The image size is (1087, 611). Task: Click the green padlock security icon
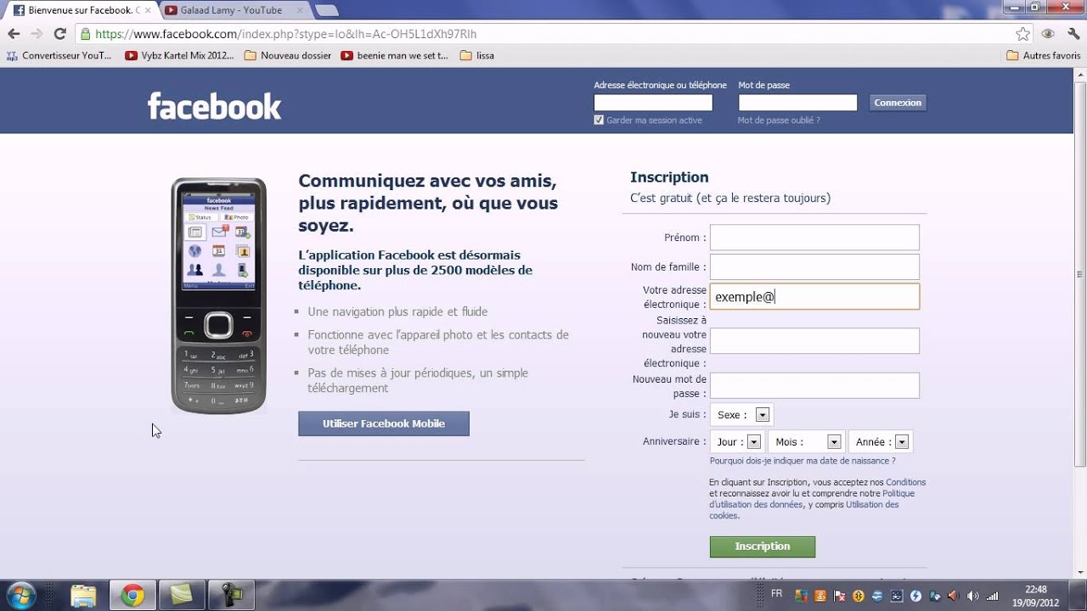(x=85, y=35)
